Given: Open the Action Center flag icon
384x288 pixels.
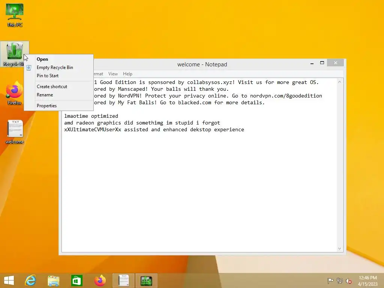Looking at the screenshot, I should click(330, 280).
